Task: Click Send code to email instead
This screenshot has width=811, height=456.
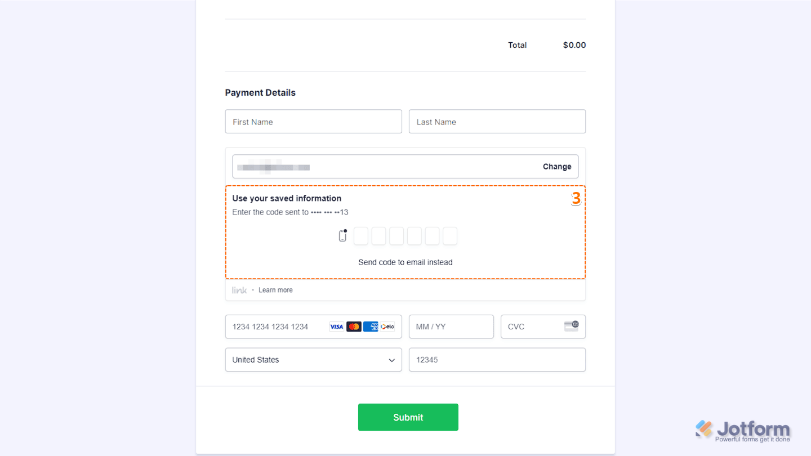Action: click(405, 262)
